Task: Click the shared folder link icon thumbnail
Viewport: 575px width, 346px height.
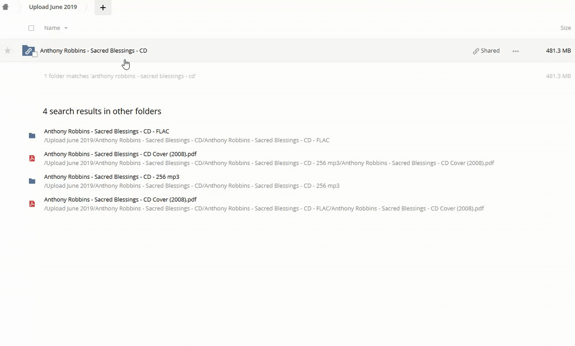Action: tap(28, 50)
